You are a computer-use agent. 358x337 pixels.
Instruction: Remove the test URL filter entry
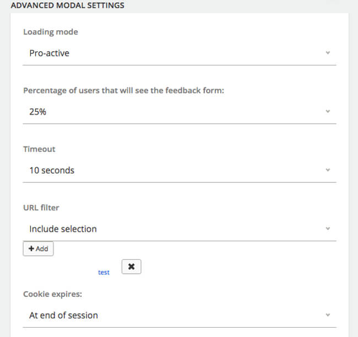131,267
